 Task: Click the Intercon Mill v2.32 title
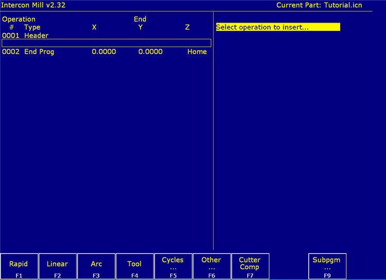click(x=33, y=5)
